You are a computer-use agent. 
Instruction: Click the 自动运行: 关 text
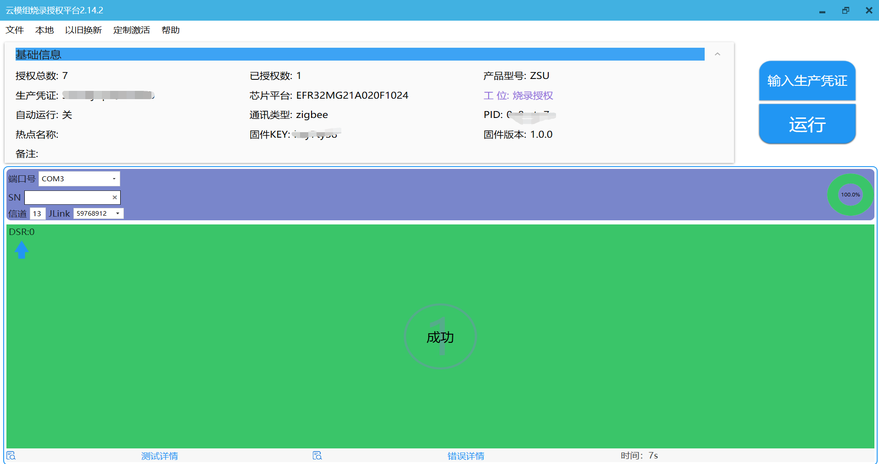(x=44, y=115)
